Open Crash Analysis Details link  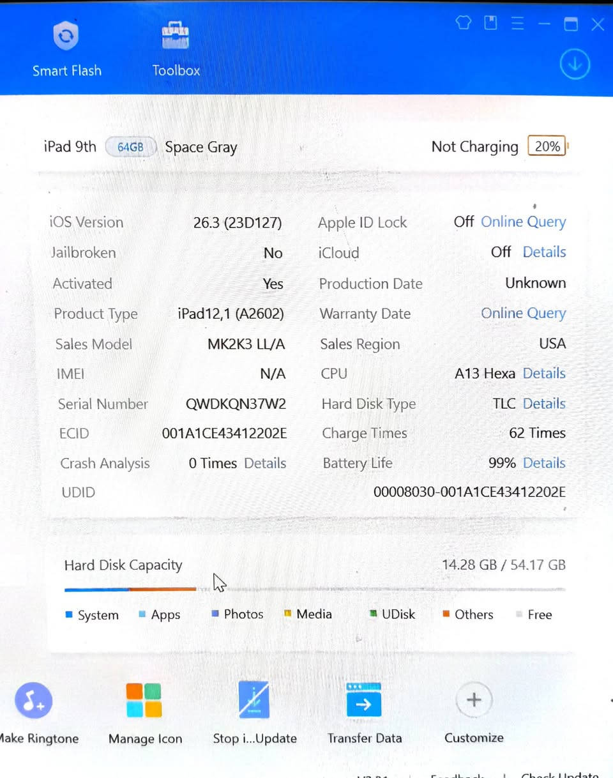coord(265,463)
